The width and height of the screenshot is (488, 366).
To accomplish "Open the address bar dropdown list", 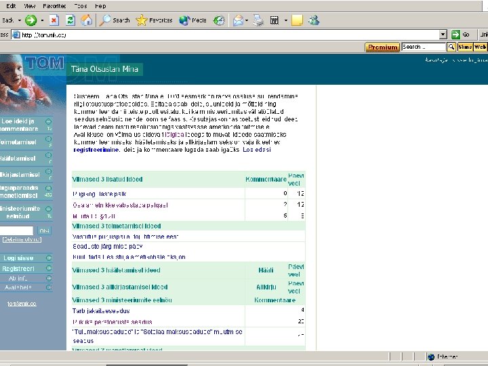I will 443,35.
